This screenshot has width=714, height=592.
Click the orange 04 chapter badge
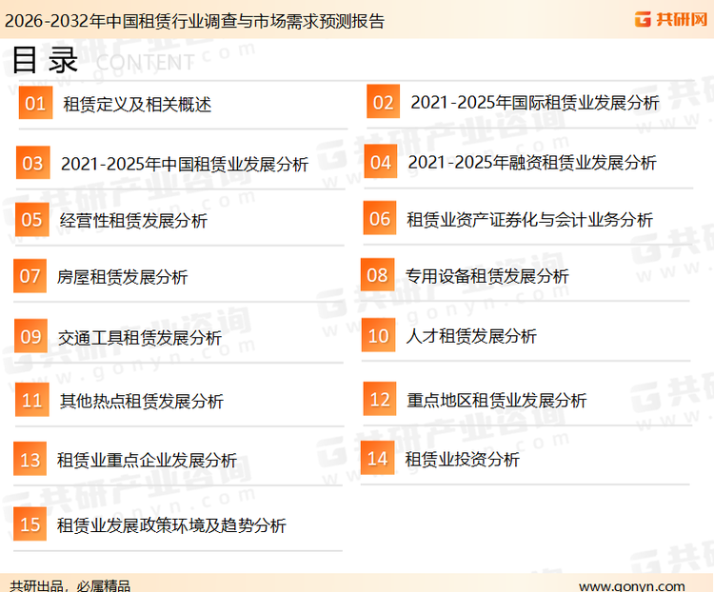click(x=381, y=161)
